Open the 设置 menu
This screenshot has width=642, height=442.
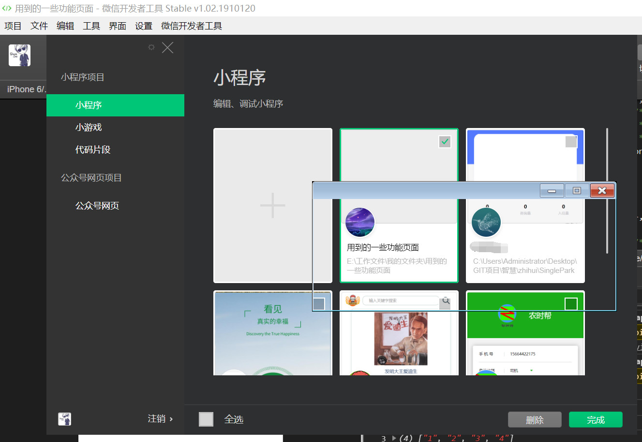click(144, 26)
